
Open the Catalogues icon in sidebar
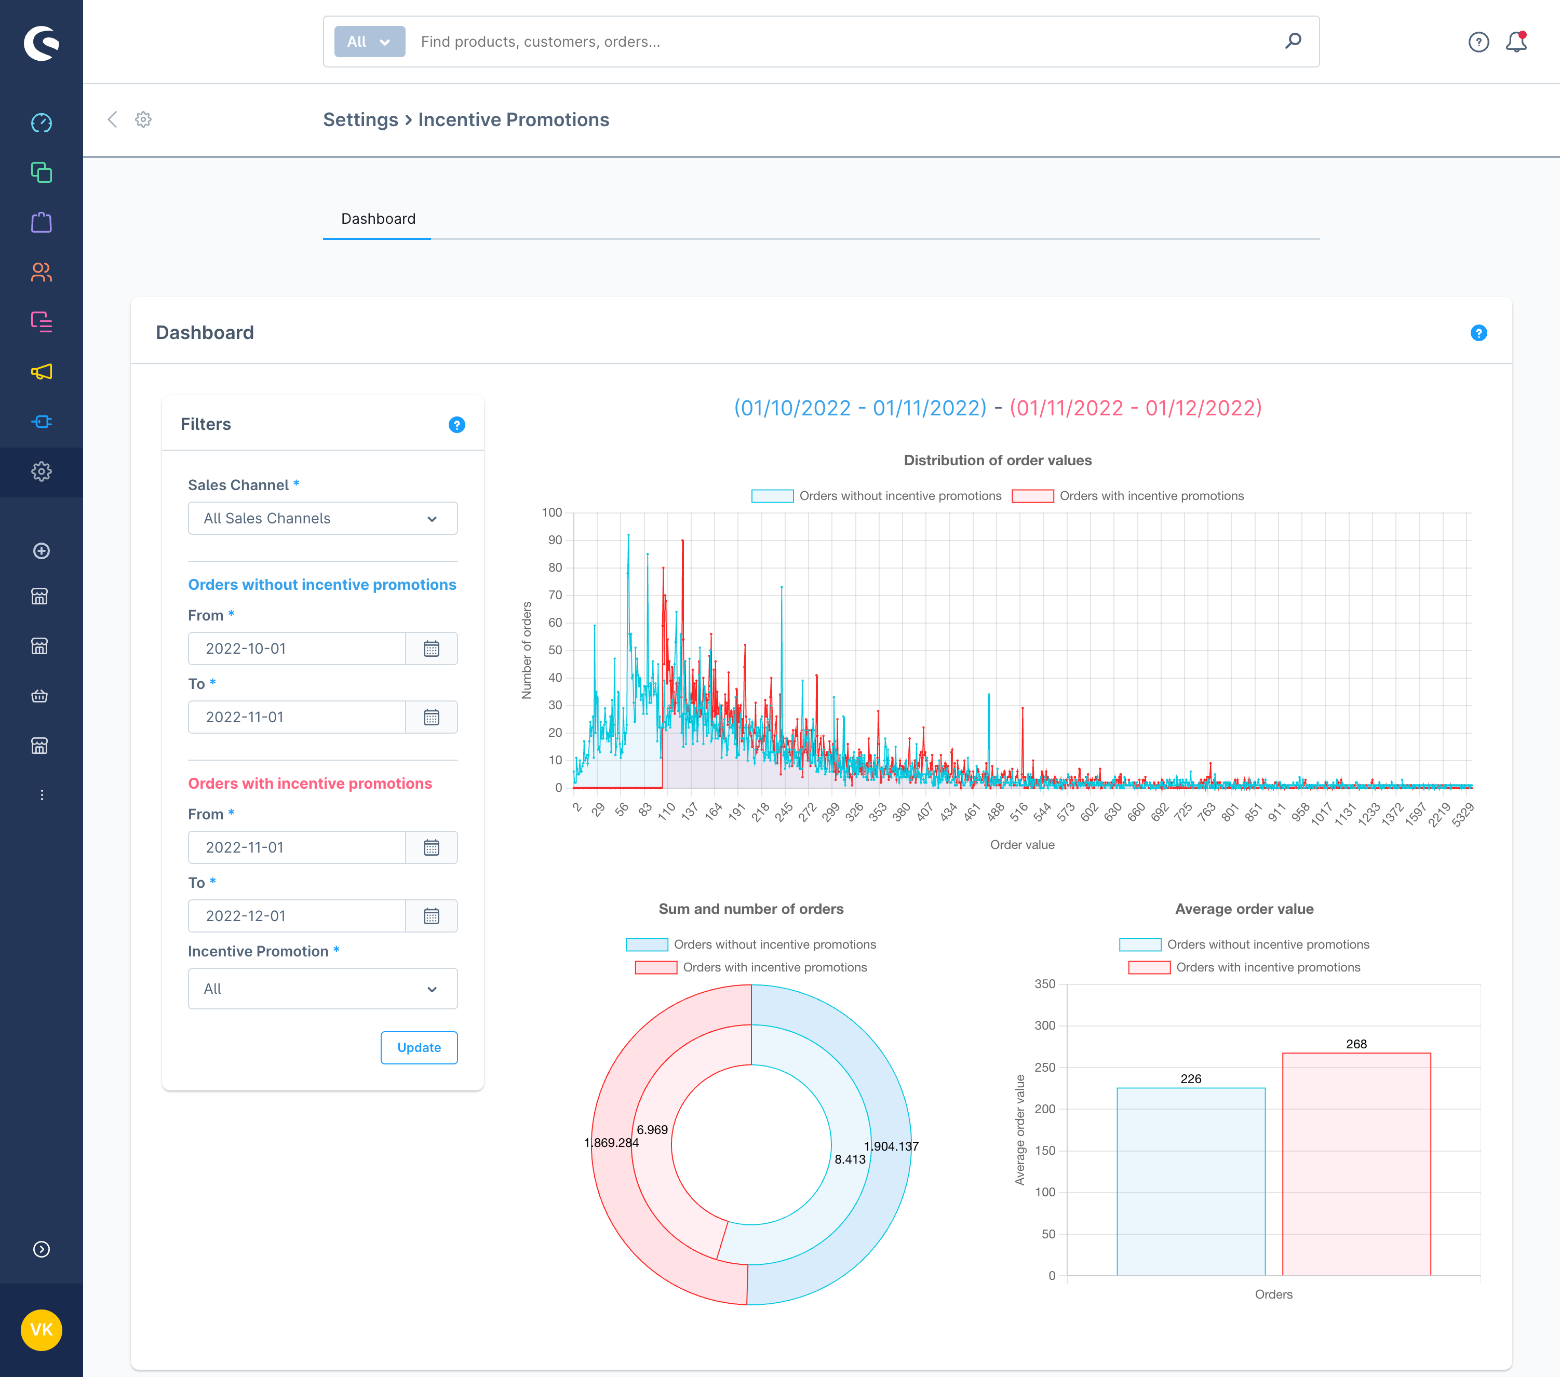pos(41,172)
